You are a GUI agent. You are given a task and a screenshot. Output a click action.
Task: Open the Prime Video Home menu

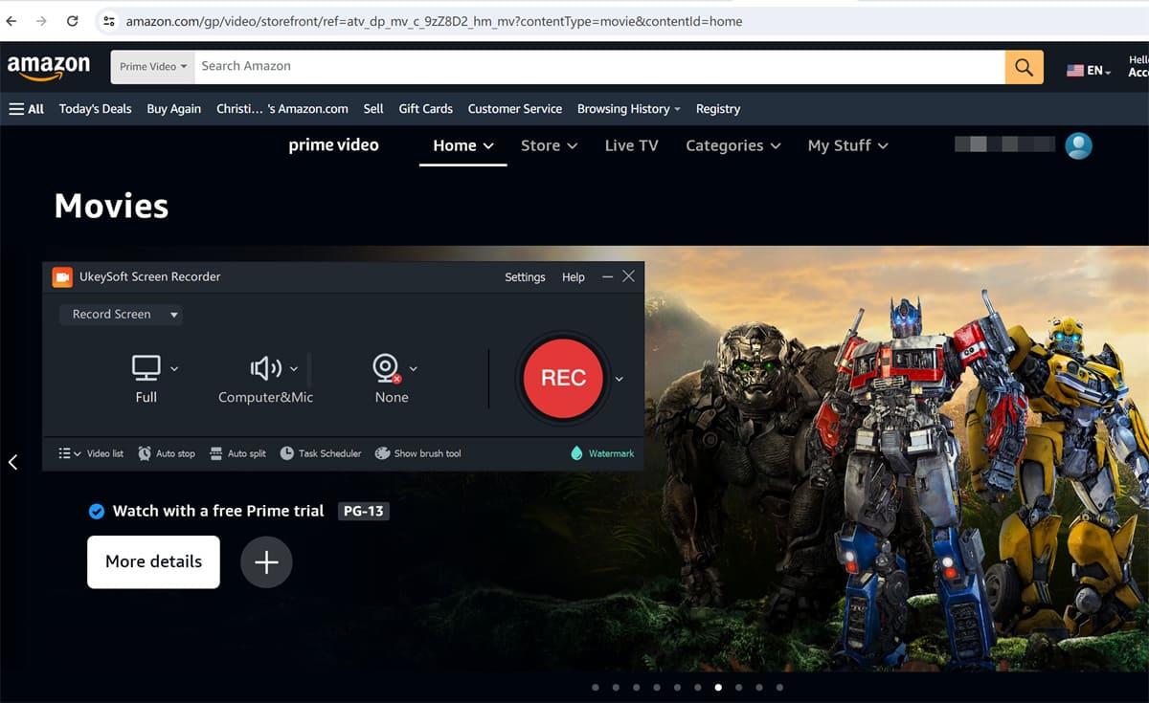[x=463, y=145]
